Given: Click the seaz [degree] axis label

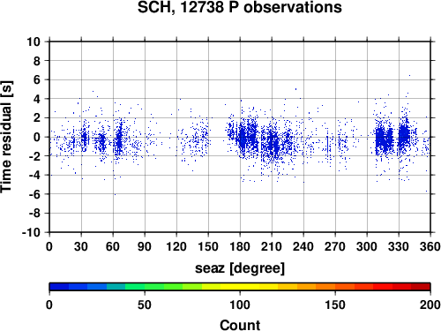Looking at the screenshot, I should click(240, 268).
